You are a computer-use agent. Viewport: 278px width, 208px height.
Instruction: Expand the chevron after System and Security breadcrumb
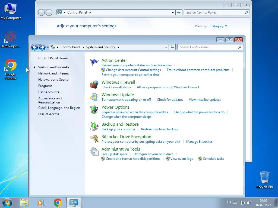tap(118, 47)
